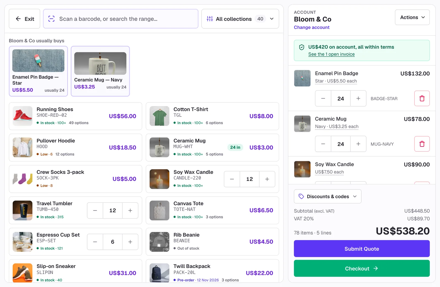Add one more Soy Wax Candle
Image resolution: width=440 pixels, height=287 pixels.
tap(267, 179)
